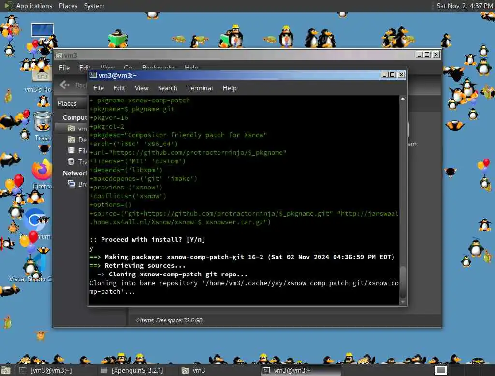Image resolution: width=495 pixels, height=376 pixels.
Task: Open the Terminal menu in terminal
Action: click(200, 88)
